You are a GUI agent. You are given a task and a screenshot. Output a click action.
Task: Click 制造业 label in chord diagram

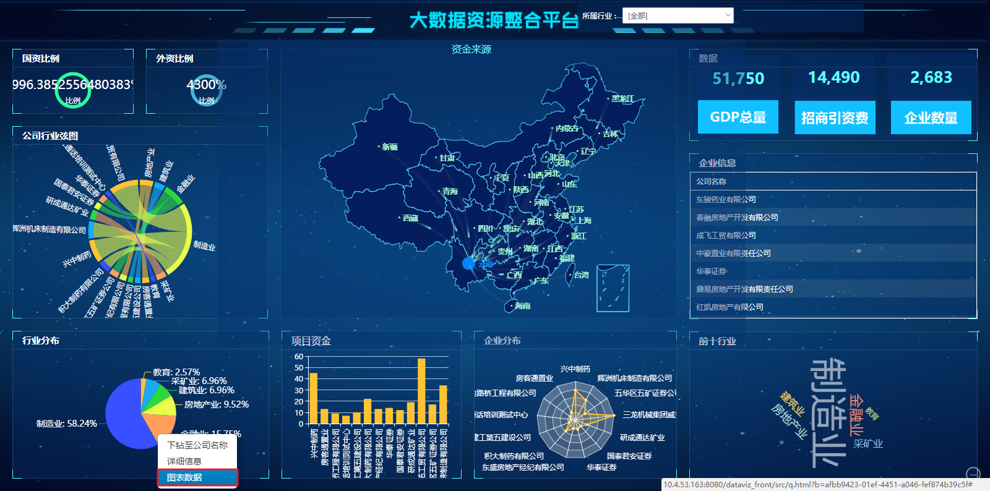[205, 246]
